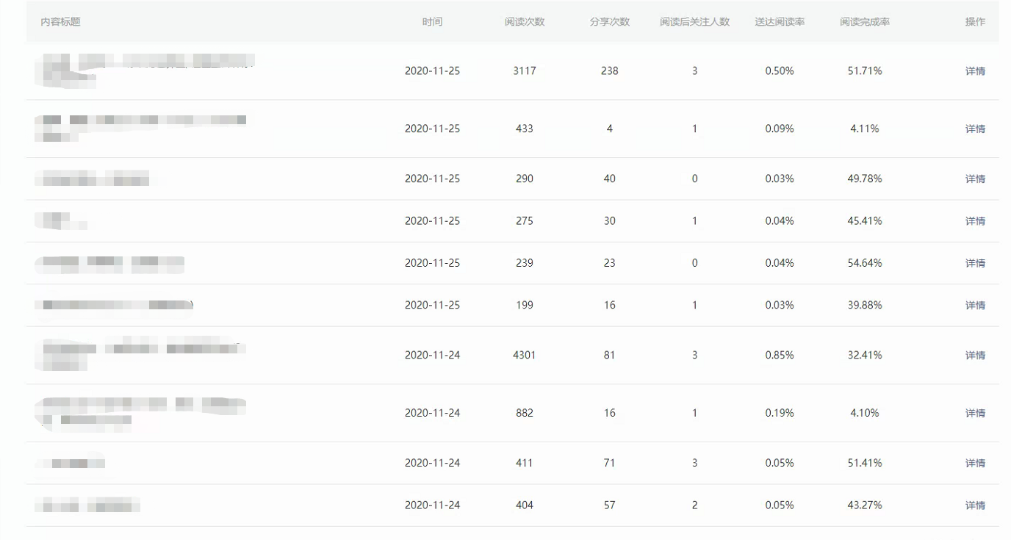Click 详情 for the row with 882 reads
Image resolution: width=1011 pixels, height=540 pixels.
coord(974,413)
